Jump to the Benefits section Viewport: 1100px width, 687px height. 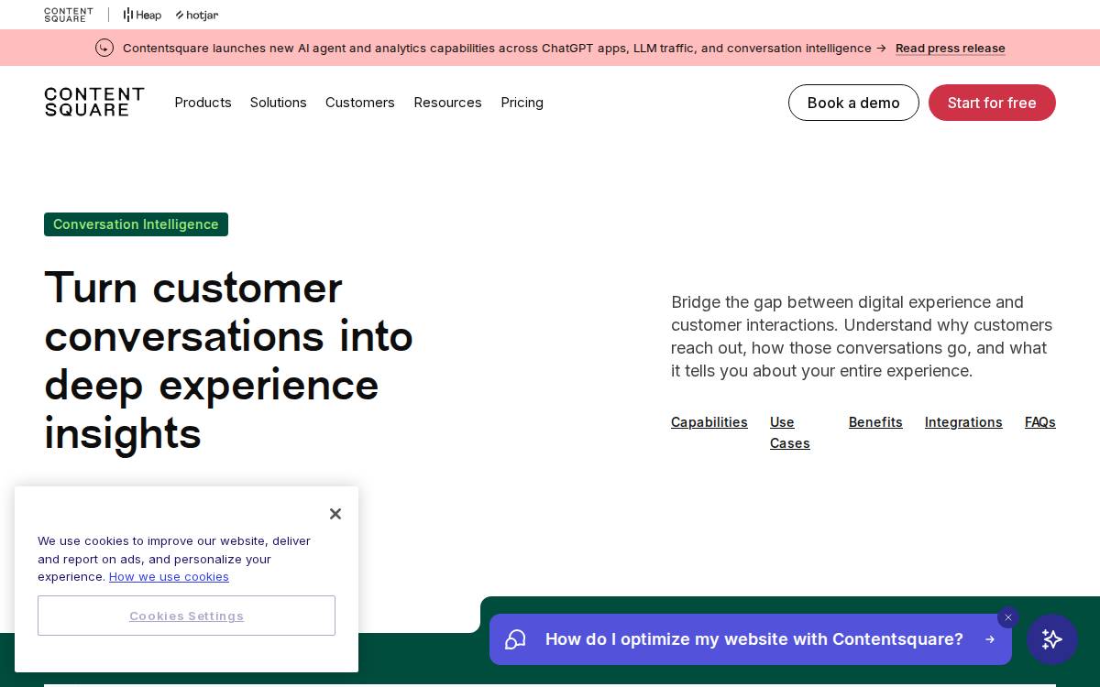[875, 422]
